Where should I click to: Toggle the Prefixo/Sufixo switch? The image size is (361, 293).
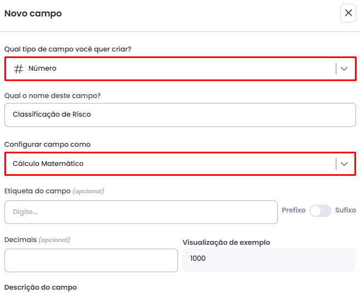click(320, 211)
